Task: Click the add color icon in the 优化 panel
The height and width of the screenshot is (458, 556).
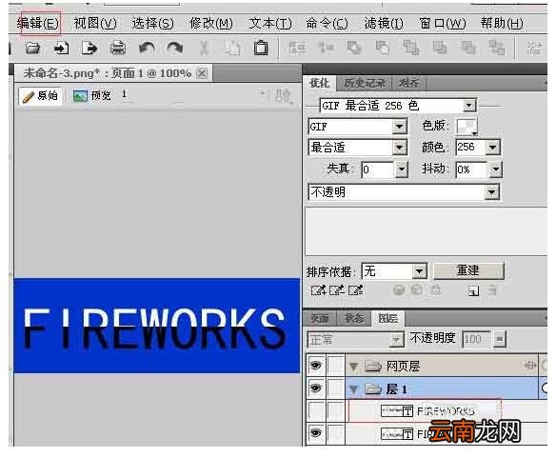Action: [473, 291]
